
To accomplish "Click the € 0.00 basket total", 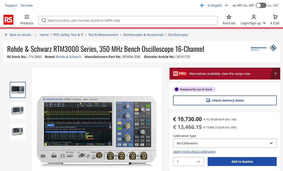I will (275, 23).
